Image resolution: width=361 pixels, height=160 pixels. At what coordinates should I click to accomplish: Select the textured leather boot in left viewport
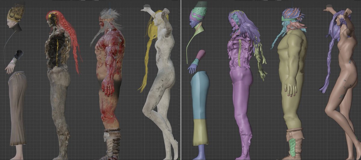pos(112,144)
